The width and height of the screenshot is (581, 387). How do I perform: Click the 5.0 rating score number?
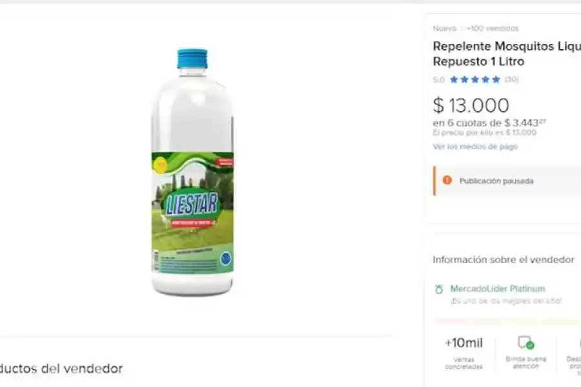pos(438,80)
